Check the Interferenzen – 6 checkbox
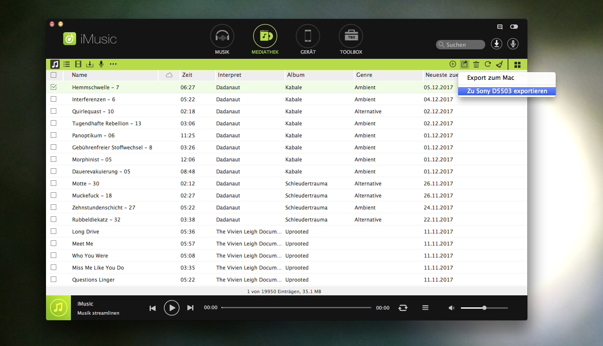This screenshot has height=346, width=603. 54,99
